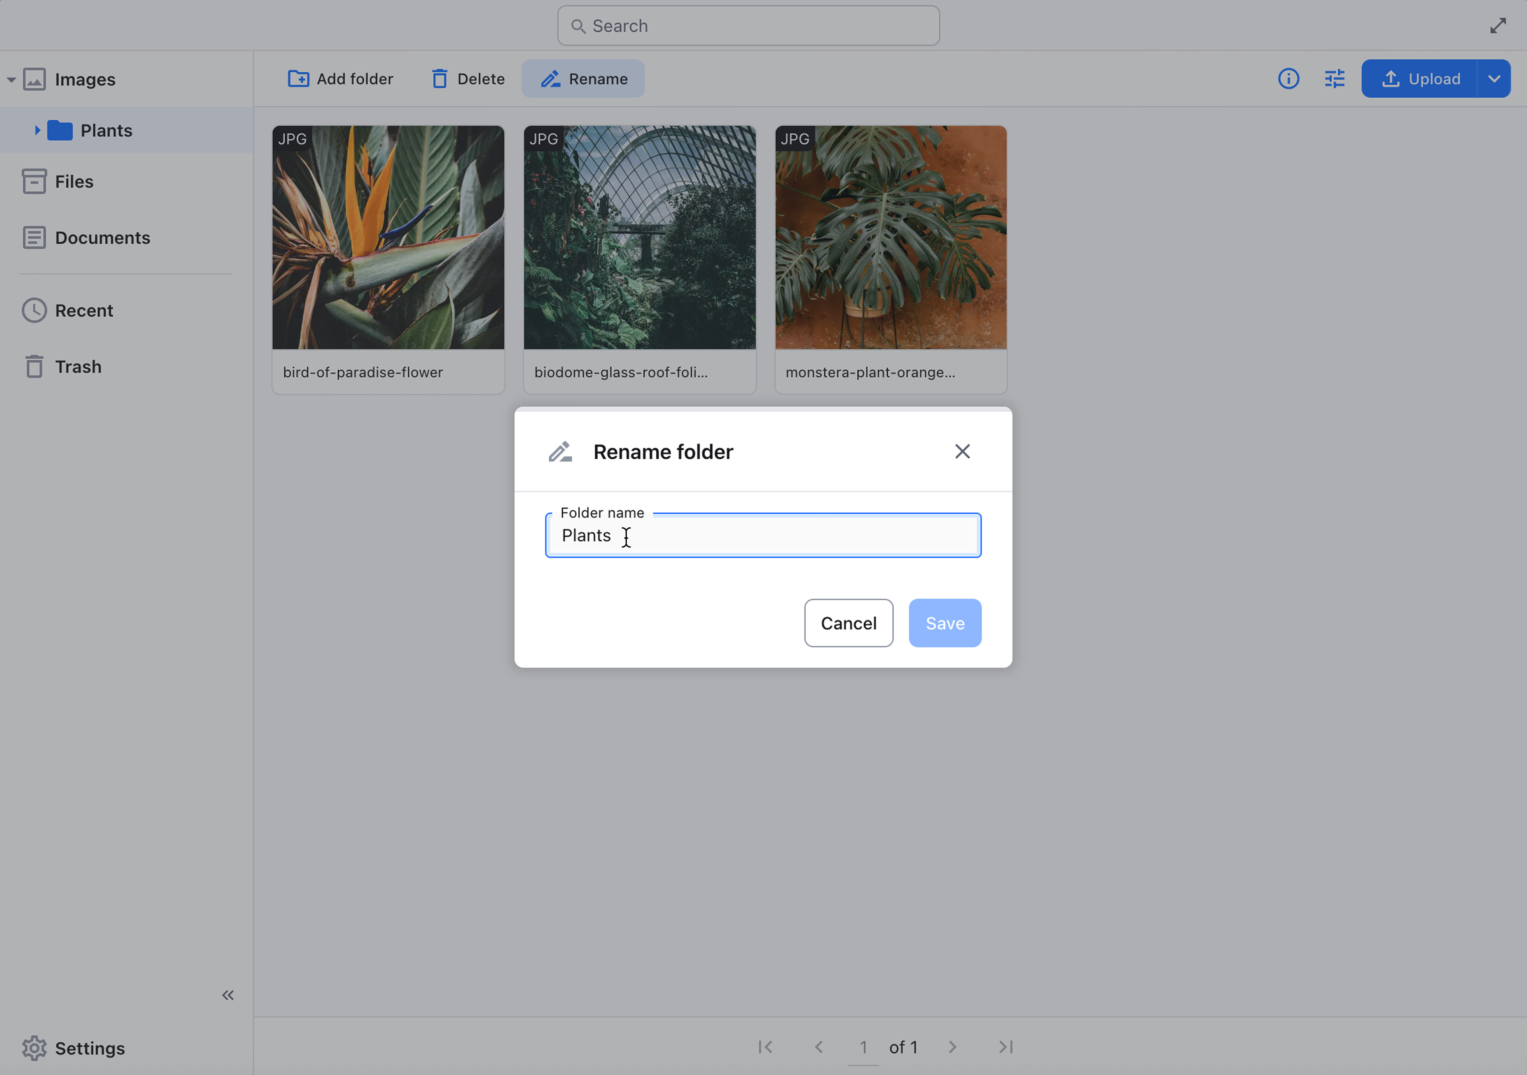Viewport: 1527px width, 1075px height.
Task: Click the Files archive box icon
Action: tap(34, 181)
